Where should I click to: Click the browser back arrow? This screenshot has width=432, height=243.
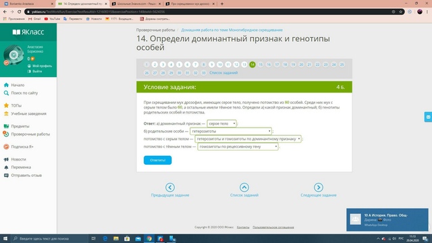click(5, 12)
